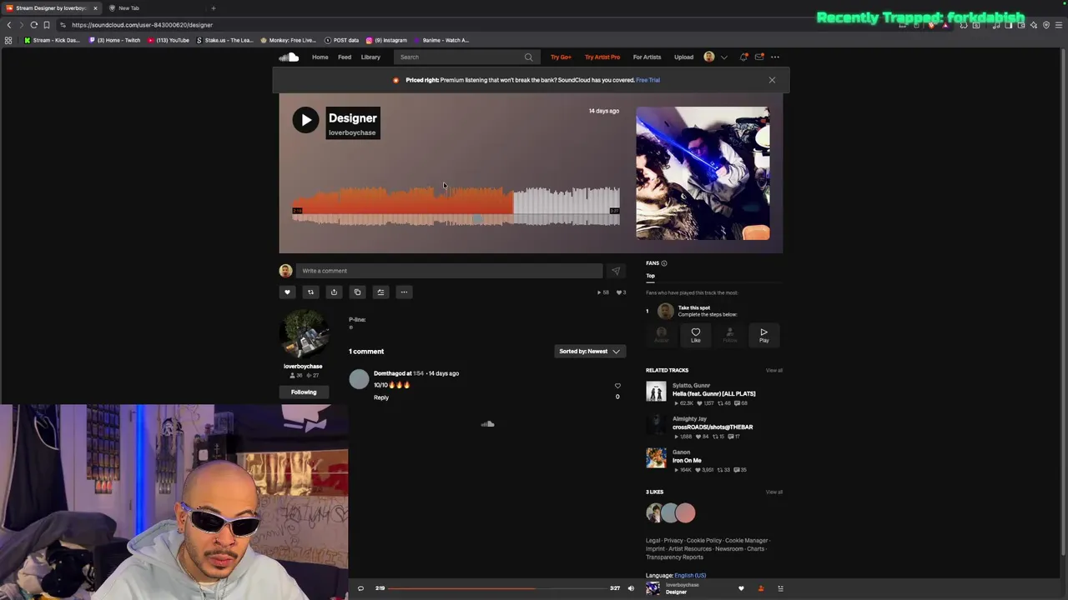Share the track via share icon

tap(334, 292)
